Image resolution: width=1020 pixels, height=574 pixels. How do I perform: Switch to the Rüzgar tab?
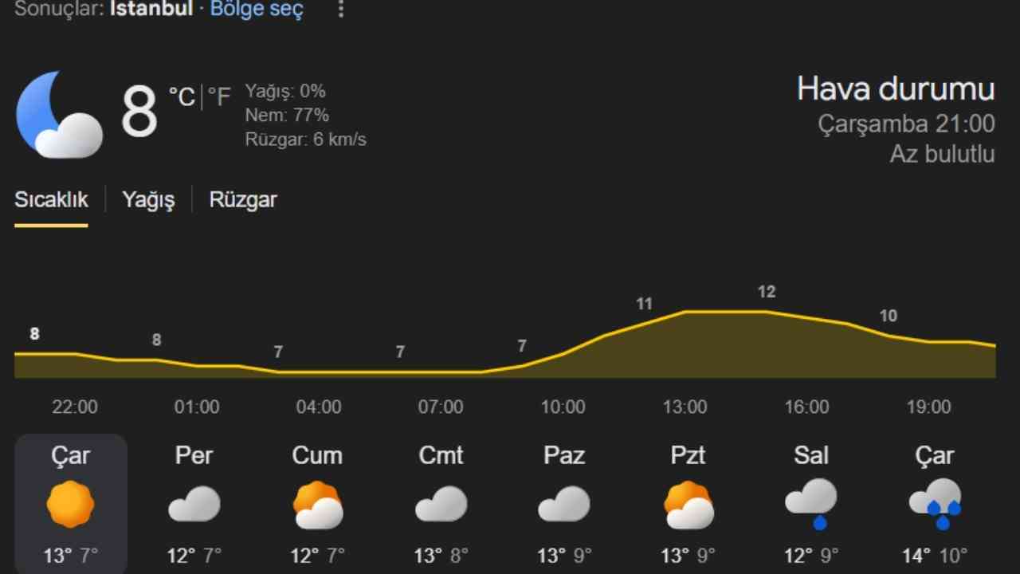pyautogui.click(x=243, y=199)
